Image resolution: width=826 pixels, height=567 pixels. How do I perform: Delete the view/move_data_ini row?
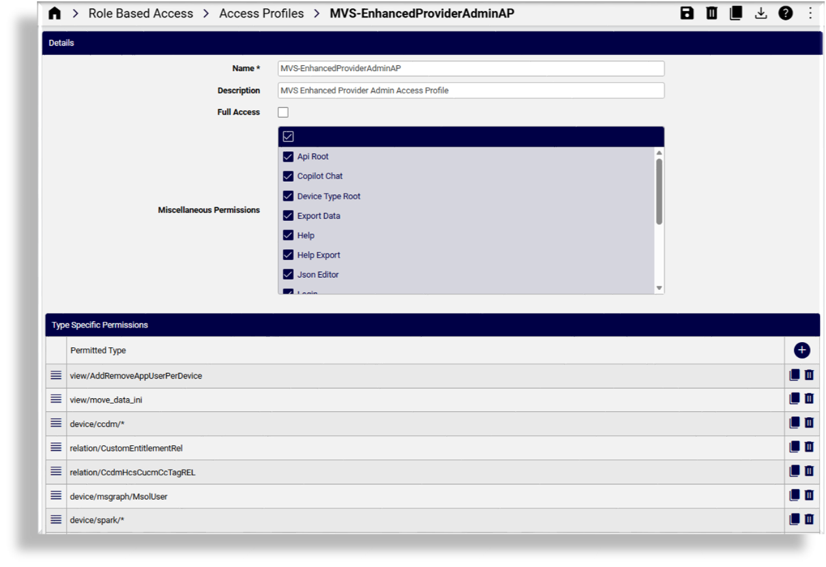click(x=809, y=399)
